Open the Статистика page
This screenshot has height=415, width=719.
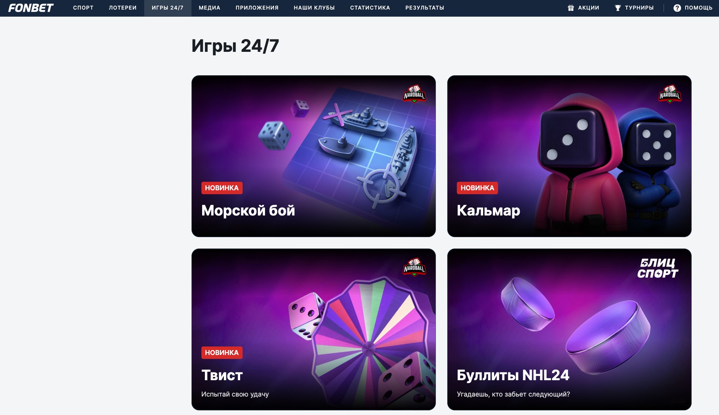pyautogui.click(x=370, y=8)
